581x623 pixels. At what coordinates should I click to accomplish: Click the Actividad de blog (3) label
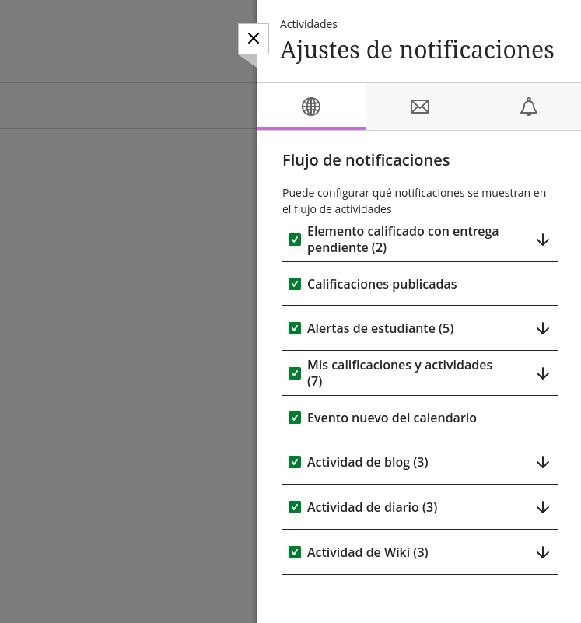pos(368,463)
